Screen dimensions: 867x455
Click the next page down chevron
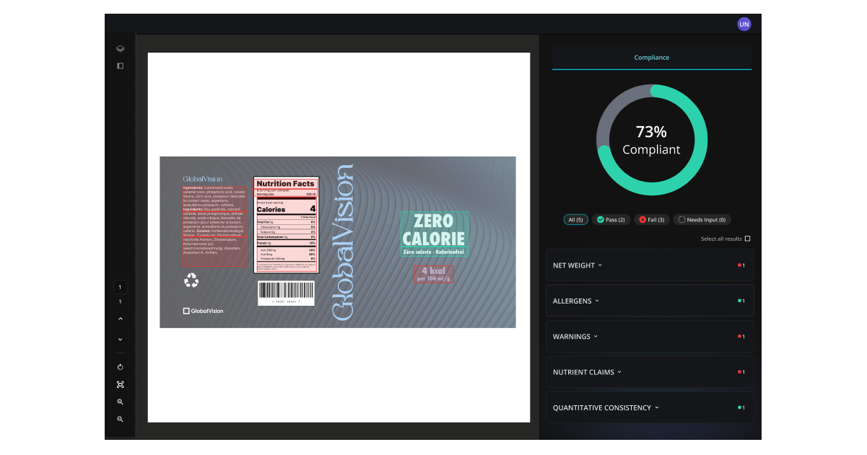tap(120, 339)
